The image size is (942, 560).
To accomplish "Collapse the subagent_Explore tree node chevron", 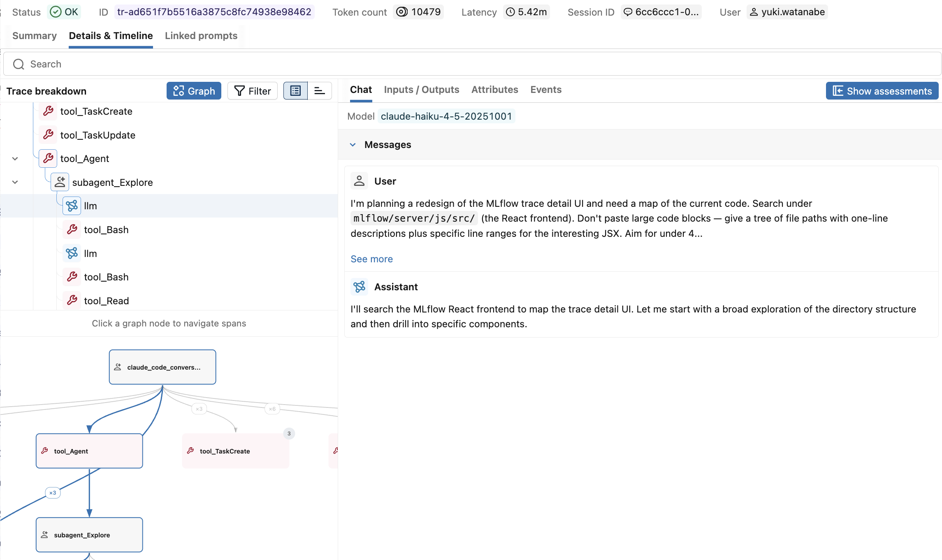I will tap(15, 182).
